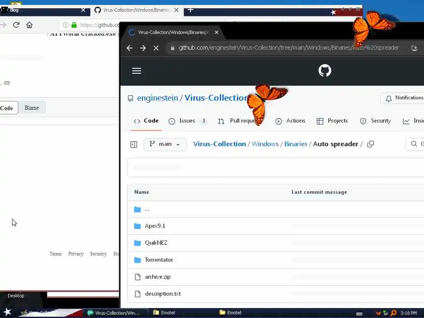
Task: Open the GitHub hamburger navigation menu
Action: tap(137, 71)
